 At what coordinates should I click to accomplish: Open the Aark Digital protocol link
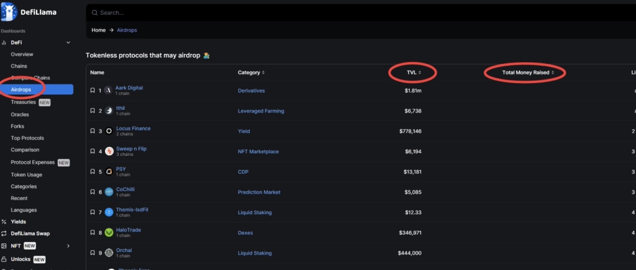129,88
